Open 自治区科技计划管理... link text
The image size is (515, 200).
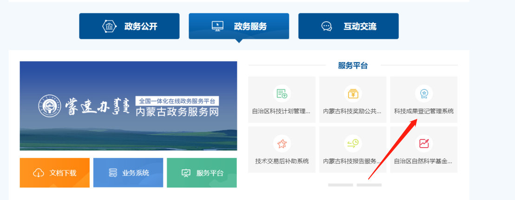281,111
